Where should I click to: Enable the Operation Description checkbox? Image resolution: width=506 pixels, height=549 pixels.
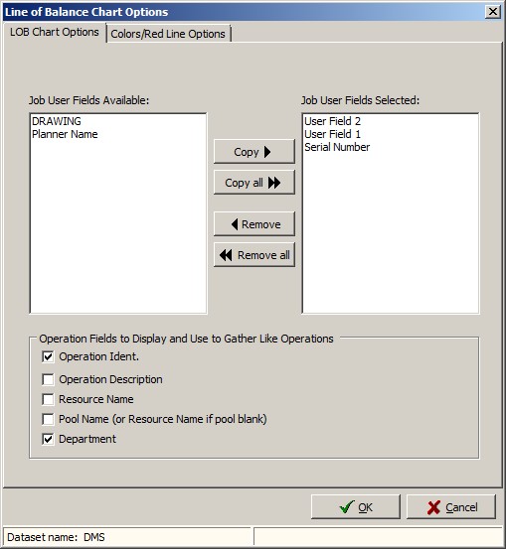(x=48, y=379)
